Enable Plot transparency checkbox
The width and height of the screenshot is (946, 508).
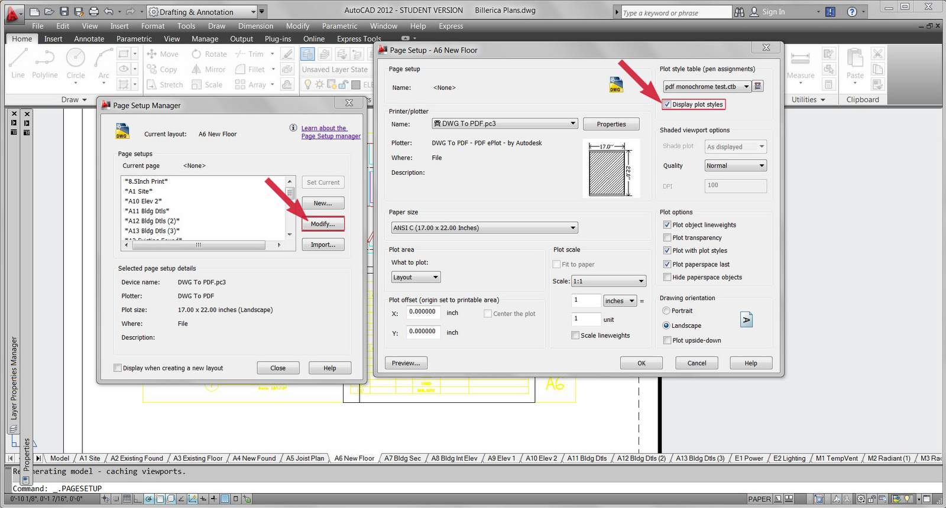[x=667, y=238]
